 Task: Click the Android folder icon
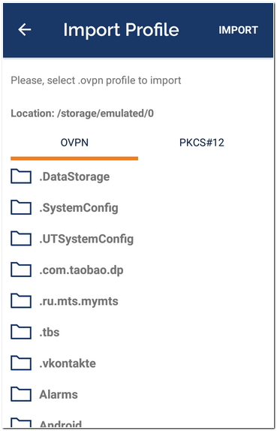(21, 423)
